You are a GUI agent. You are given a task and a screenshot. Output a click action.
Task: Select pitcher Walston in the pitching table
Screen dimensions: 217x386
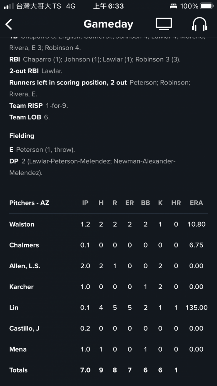(x=108, y=224)
